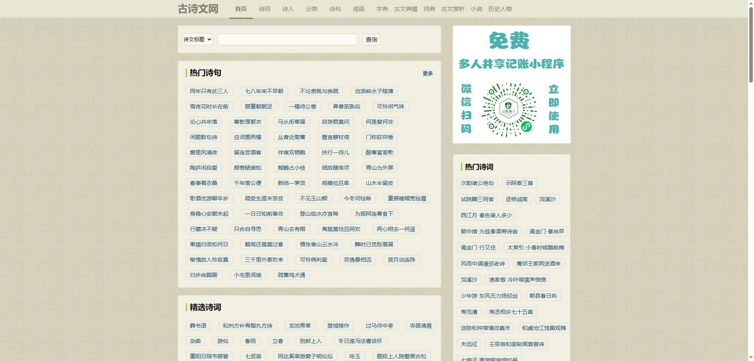Navigate to 成语 in the menu bar
Image resolution: width=754 pixels, height=361 pixels.
(358, 9)
